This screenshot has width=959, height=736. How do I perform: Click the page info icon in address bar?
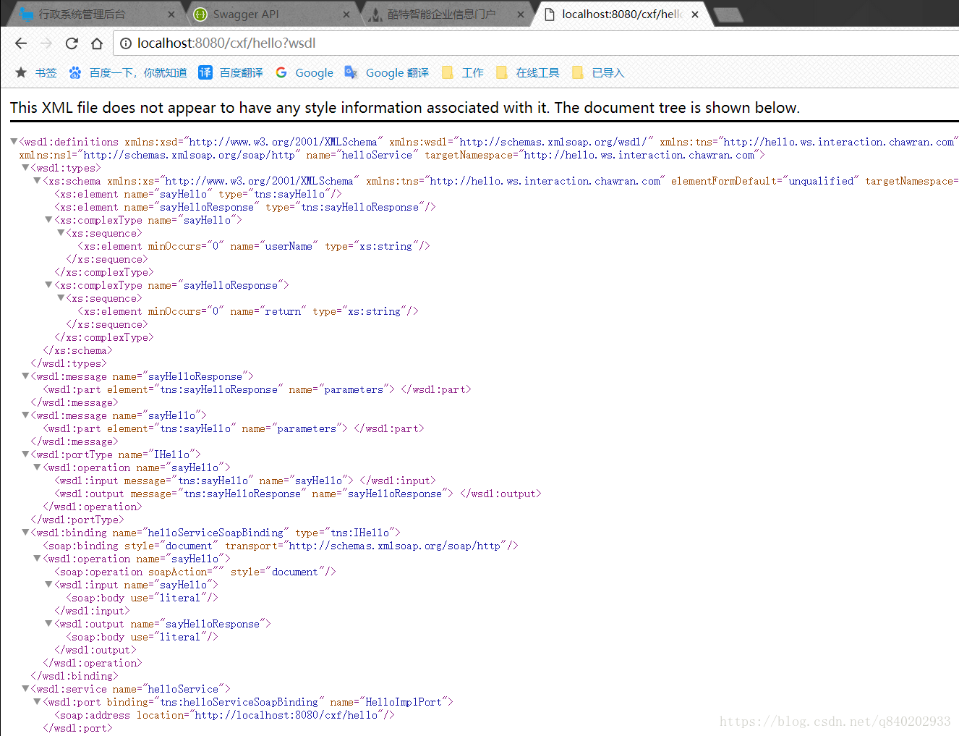coord(127,43)
